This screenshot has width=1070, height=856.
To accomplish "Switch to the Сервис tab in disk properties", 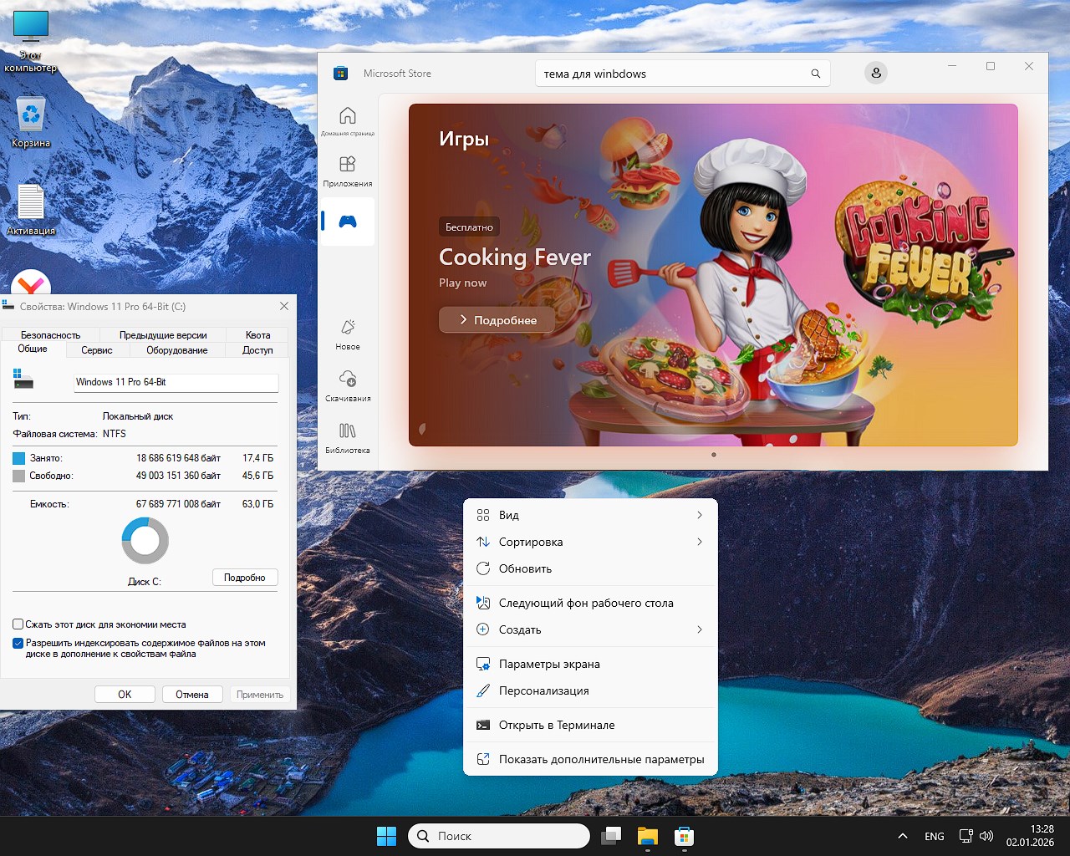I will pos(96,350).
